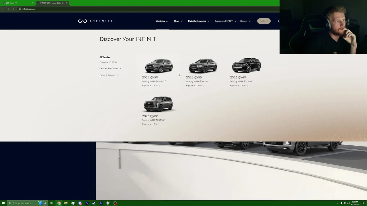Open the Windows Start menu
Viewport: 367px width, 206px height.
click(x=3, y=203)
